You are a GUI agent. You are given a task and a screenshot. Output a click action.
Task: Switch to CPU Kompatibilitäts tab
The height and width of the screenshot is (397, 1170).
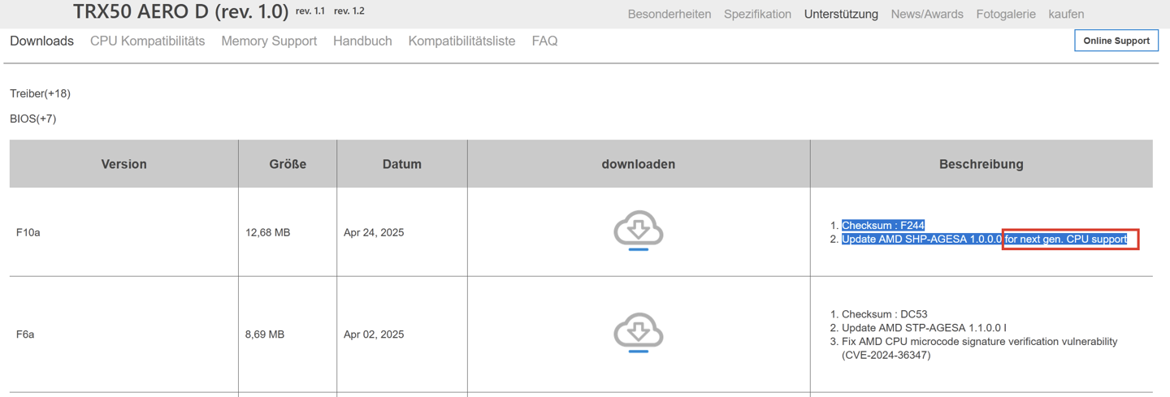[x=147, y=41]
